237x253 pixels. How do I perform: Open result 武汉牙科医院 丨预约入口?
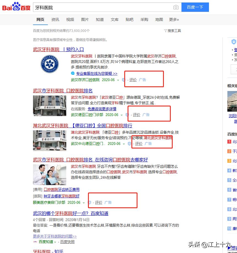[58, 50]
